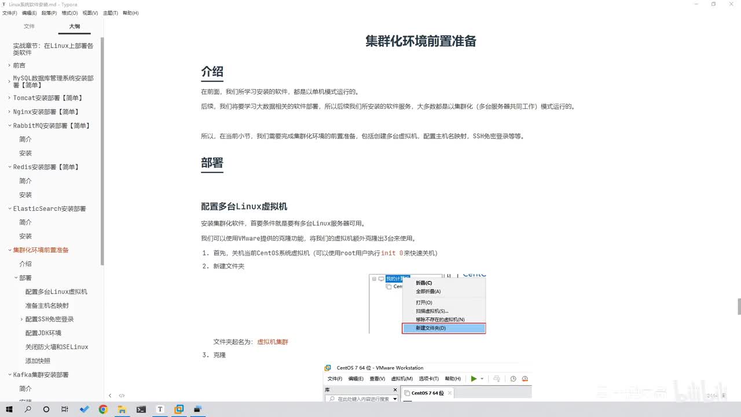Open the 主题(T) menu
The height and width of the screenshot is (417, 741).
coord(110,13)
